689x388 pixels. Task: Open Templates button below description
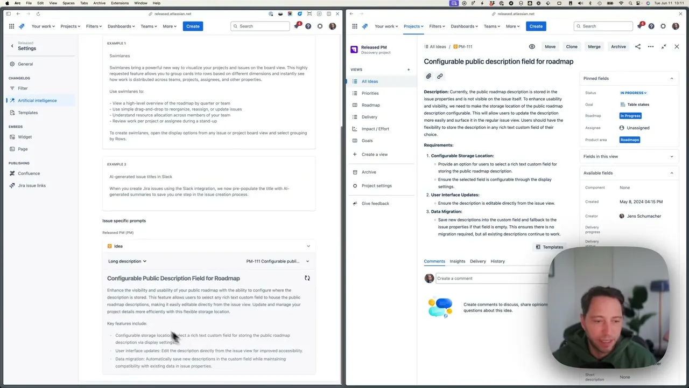(549, 247)
